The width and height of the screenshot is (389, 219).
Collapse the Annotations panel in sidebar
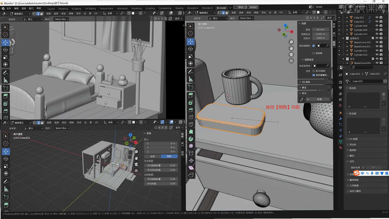pos(300,93)
